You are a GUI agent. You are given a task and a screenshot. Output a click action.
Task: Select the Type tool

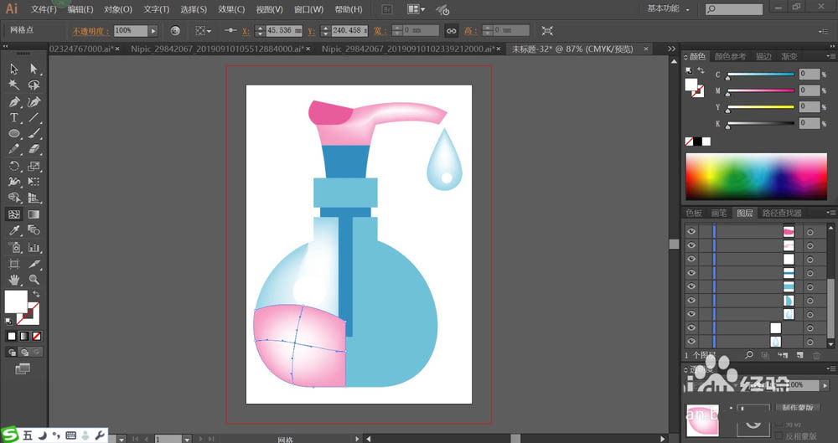pos(14,117)
